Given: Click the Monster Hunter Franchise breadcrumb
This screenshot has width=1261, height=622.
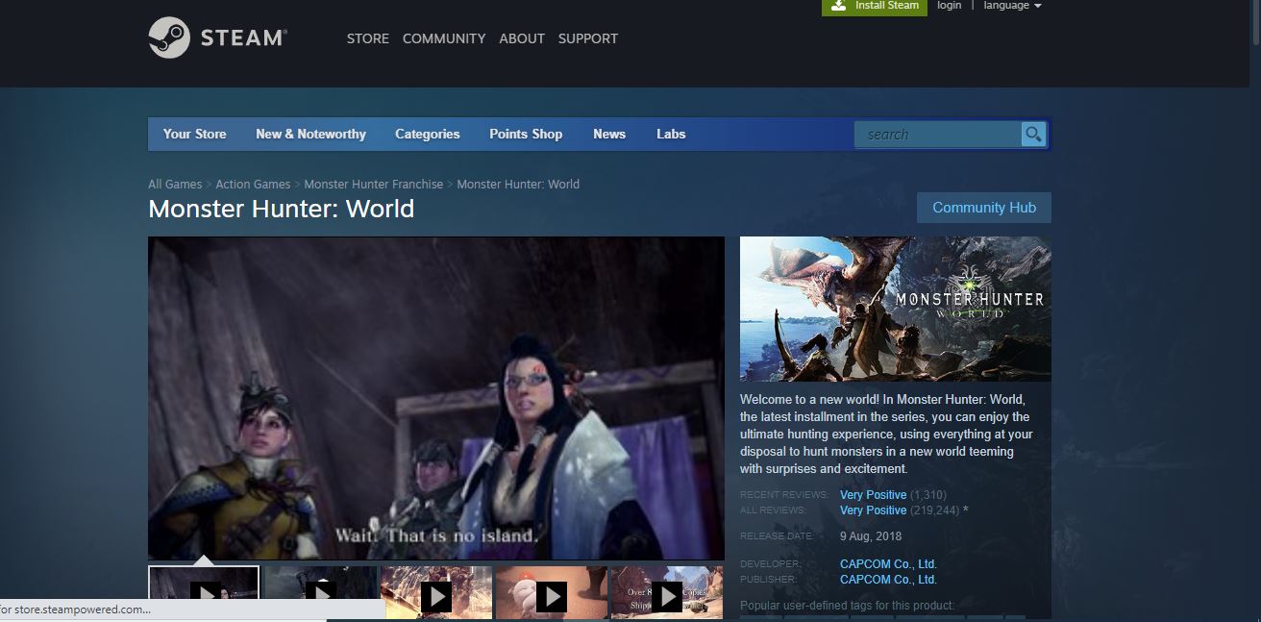Looking at the screenshot, I should [374, 184].
